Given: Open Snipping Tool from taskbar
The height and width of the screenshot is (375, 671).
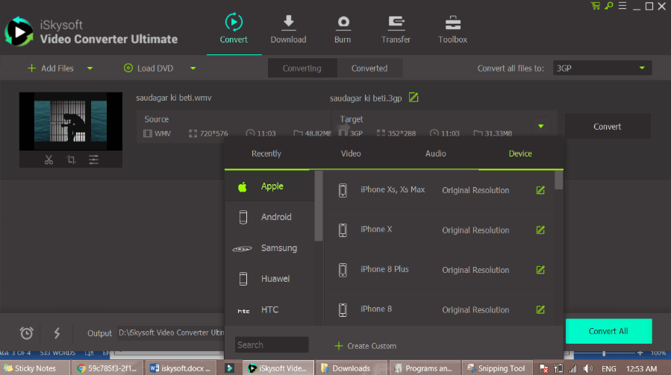Looking at the screenshot, I should pos(496,368).
